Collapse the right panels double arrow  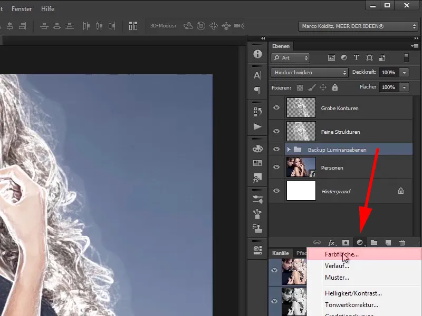(x=416, y=38)
